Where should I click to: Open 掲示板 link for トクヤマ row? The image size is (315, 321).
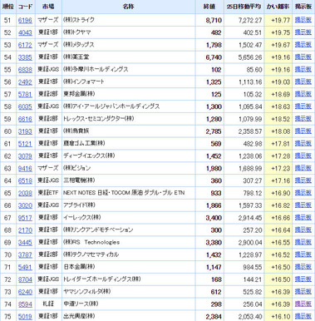click(303, 32)
